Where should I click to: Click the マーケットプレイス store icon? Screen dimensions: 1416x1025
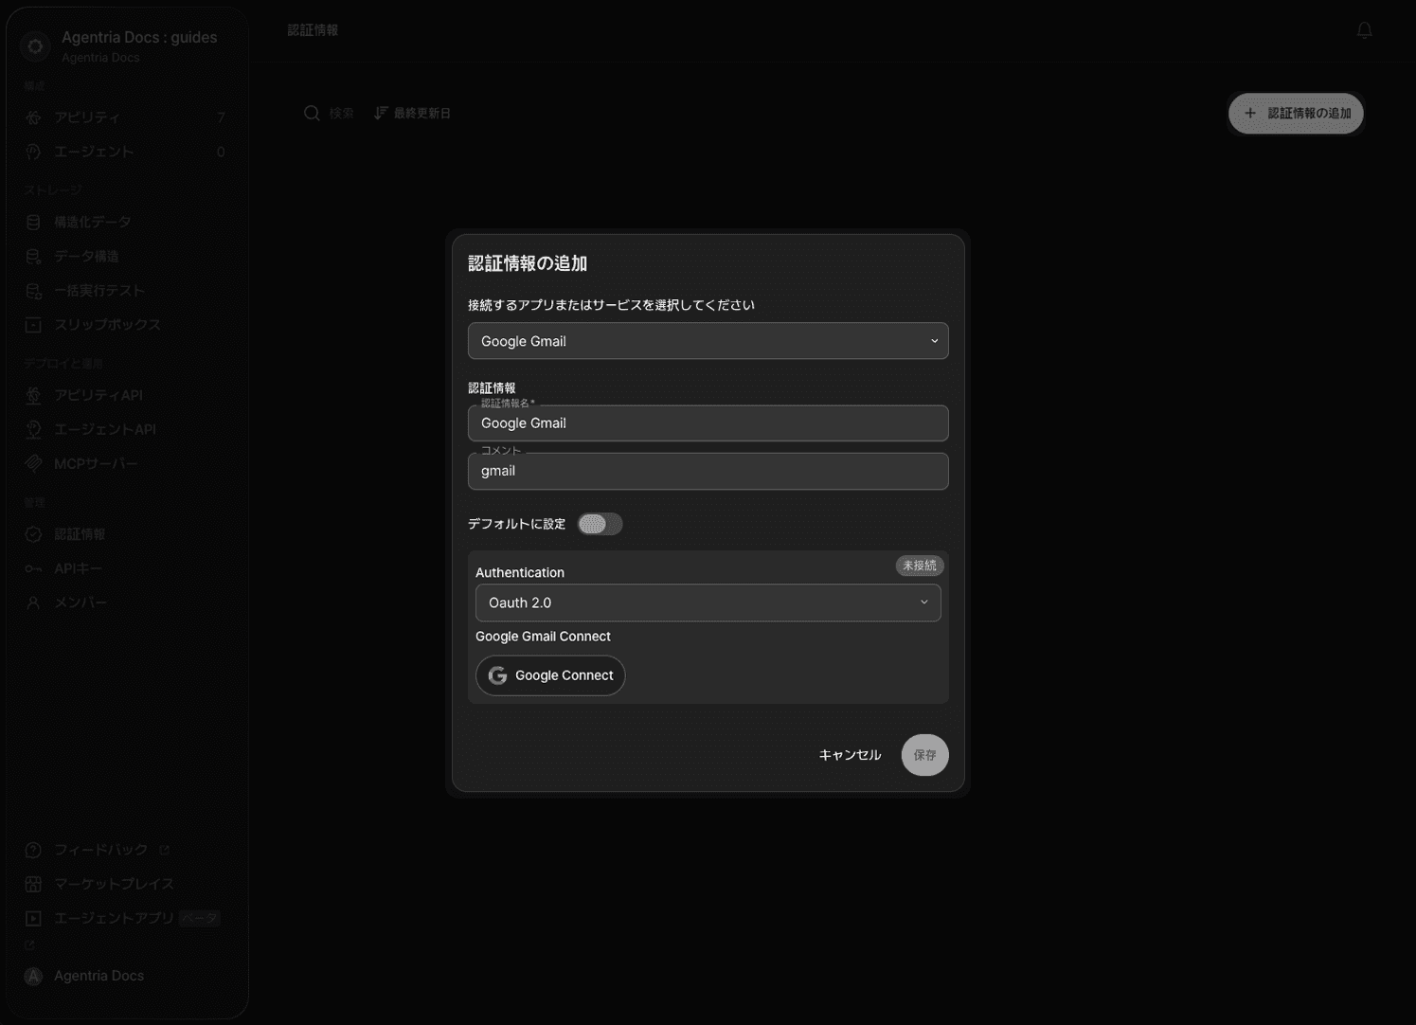(33, 884)
